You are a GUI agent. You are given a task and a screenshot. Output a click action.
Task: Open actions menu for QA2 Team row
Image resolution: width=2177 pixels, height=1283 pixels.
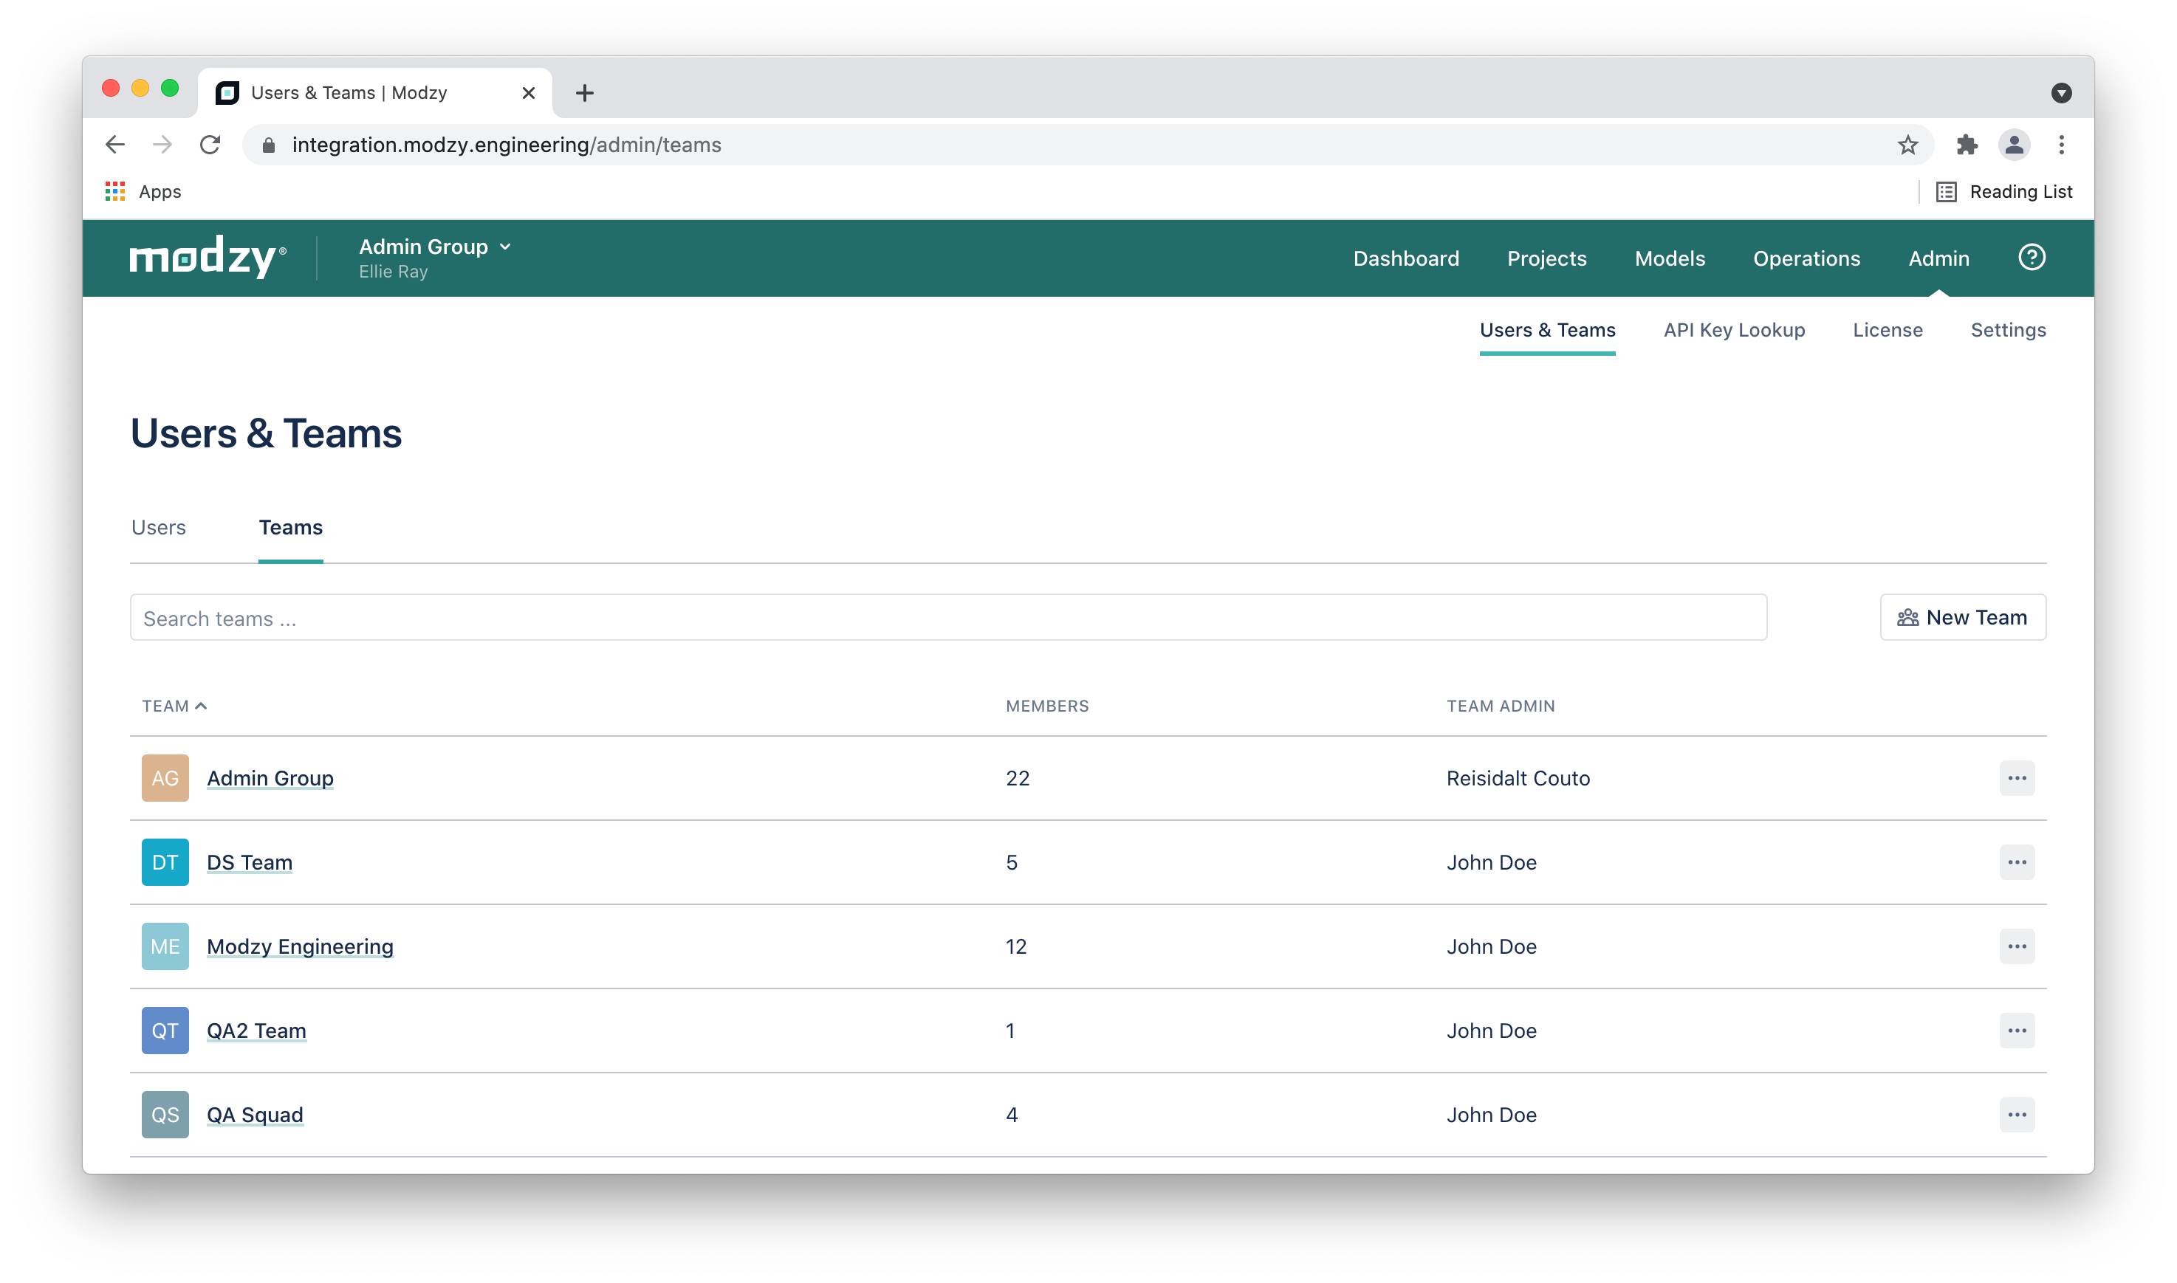coord(2016,1031)
